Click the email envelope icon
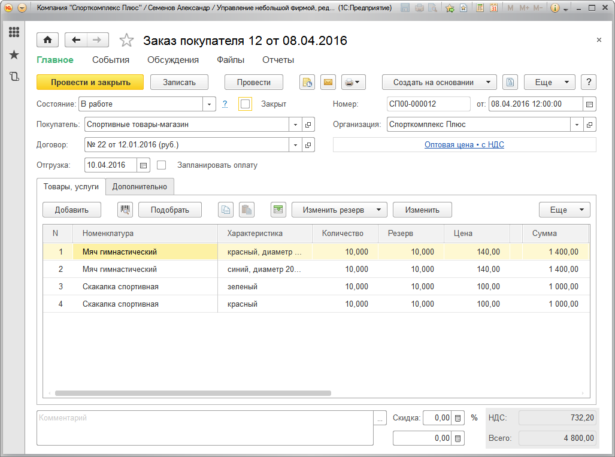 click(328, 82)
